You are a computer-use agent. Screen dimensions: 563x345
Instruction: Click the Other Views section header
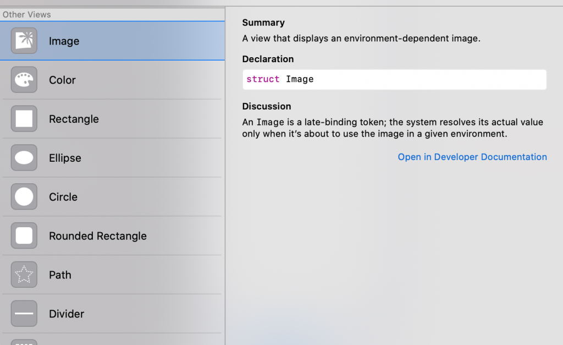click(x=27, y=14)
